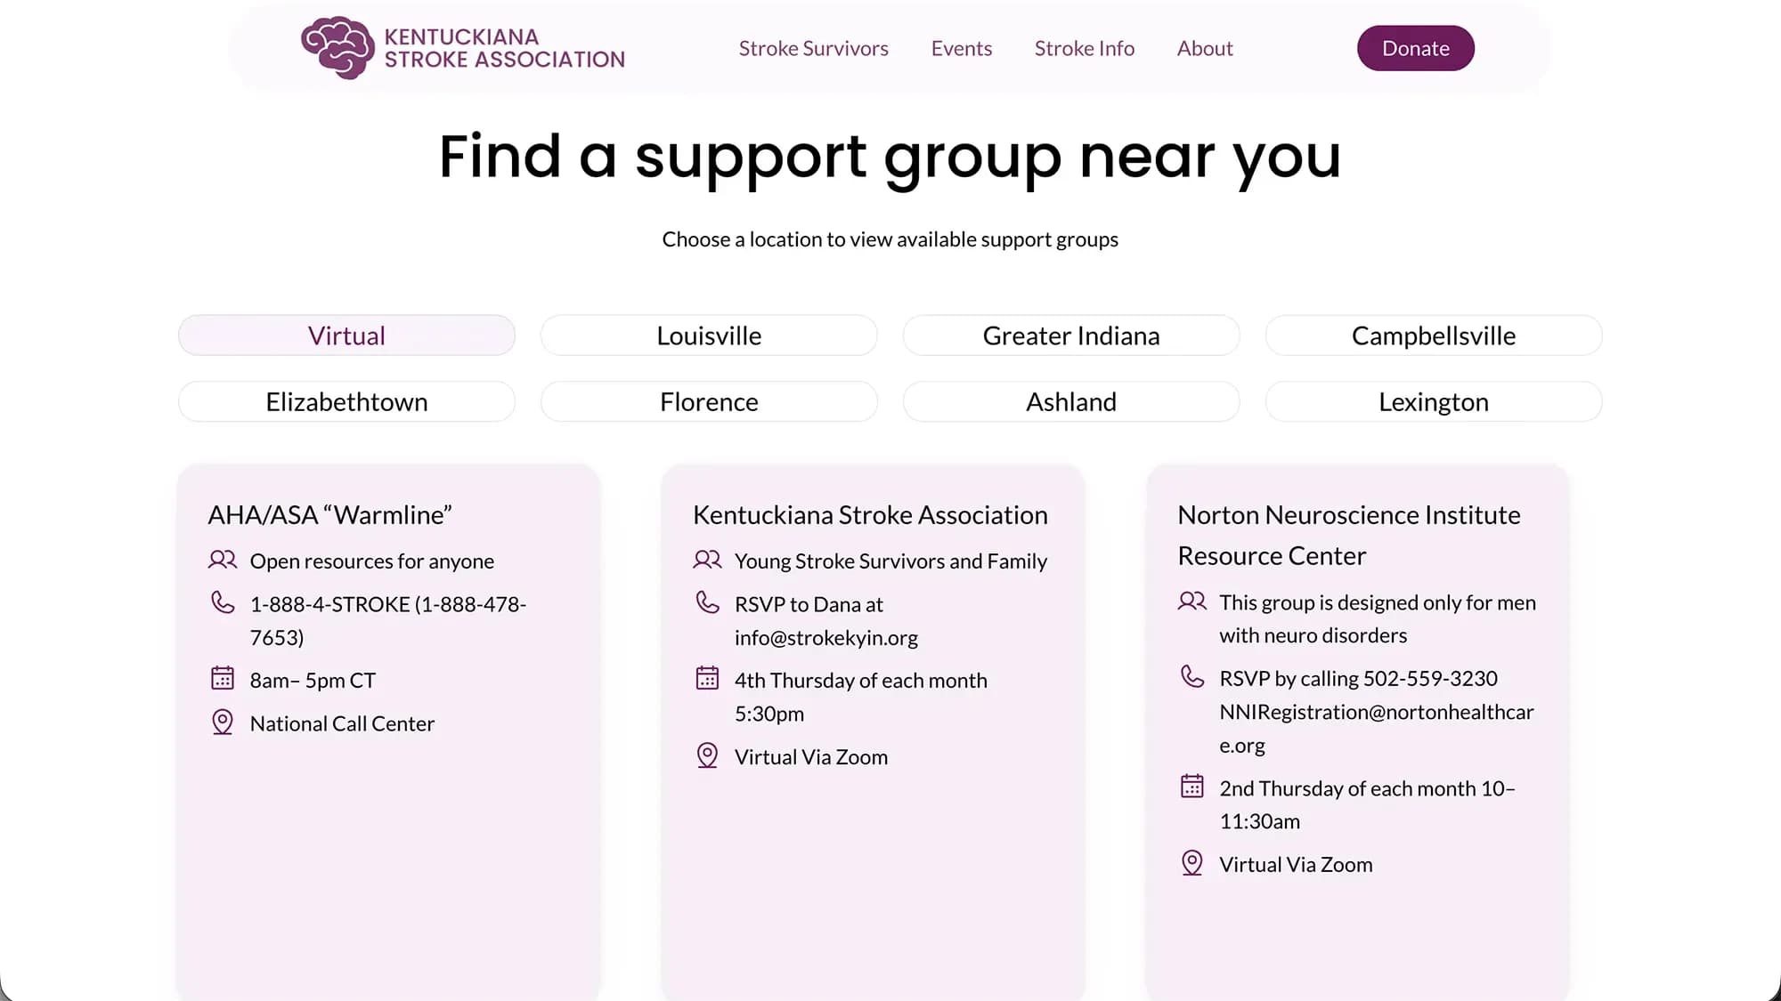
Task: Click 'Virtual Via Zoom' in Norton card
Action: point(1296,864)
